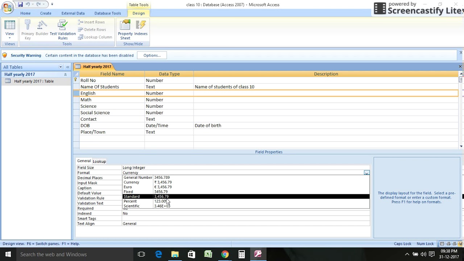464x261 pixels.
Task: Toggle the Property Sheet
Action: 125,30
